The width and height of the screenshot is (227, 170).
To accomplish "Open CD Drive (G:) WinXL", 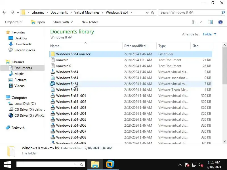I will tap(29, 116).
